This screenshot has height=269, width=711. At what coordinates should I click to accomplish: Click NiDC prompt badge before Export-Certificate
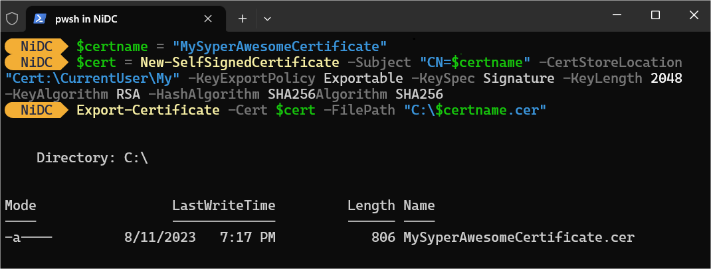tap(36, 110)
